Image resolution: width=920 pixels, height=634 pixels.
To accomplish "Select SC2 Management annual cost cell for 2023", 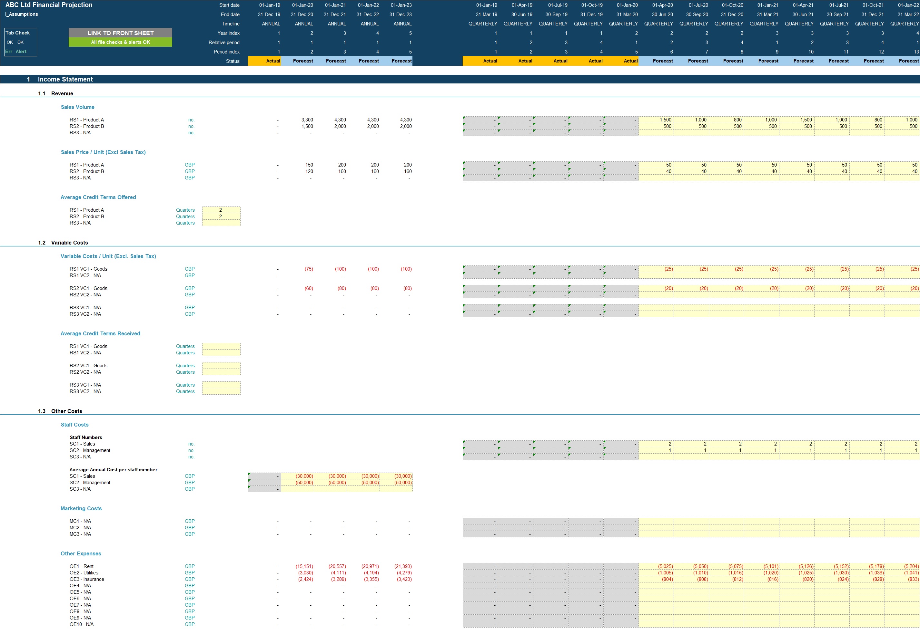I will click(396, 483).
